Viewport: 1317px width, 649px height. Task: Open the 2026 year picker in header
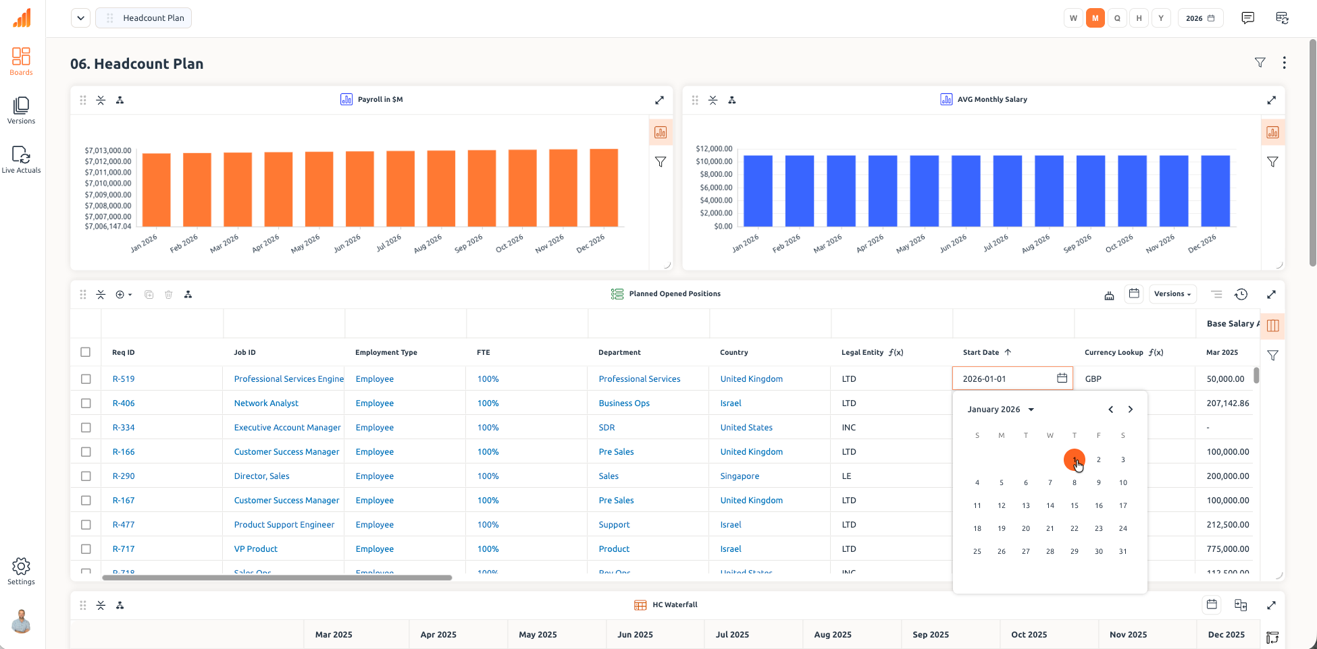(1200, 18)
